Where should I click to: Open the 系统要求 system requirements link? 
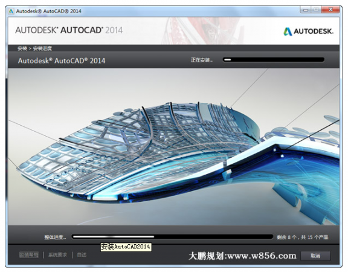[58, 255]
